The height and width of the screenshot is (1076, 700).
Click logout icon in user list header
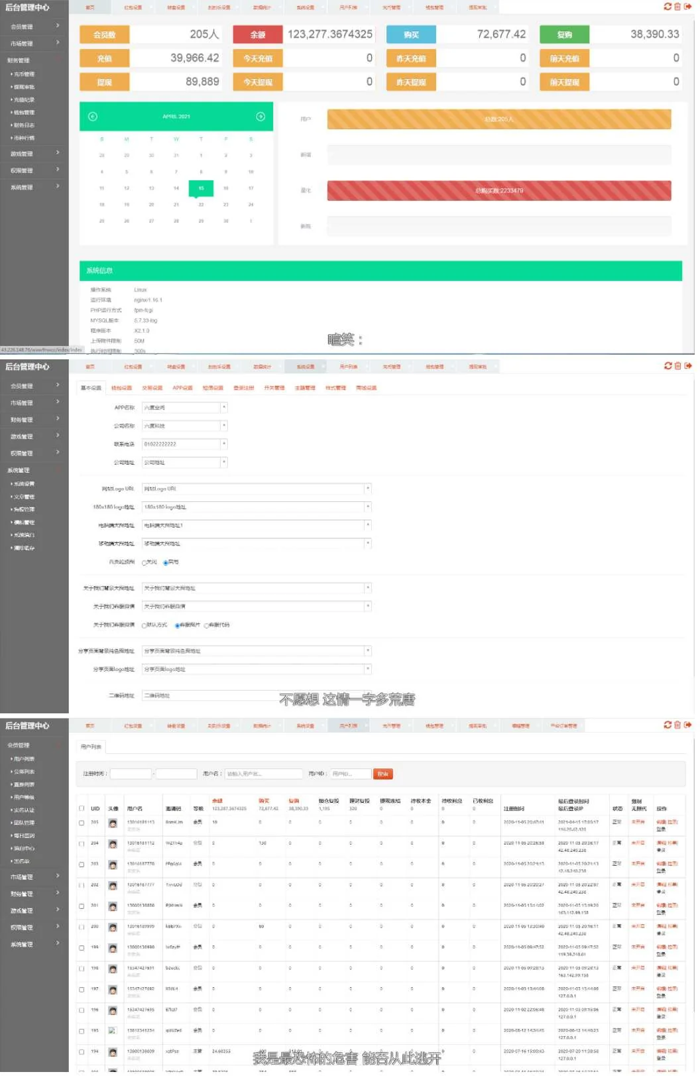pos(688,725)
